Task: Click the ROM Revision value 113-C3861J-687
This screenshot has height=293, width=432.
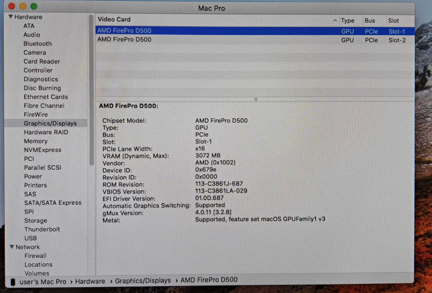Action: [219, 184]
